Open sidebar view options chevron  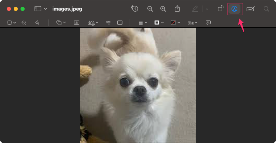click(45, 9)
